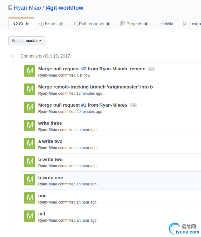This screenshot has width=201, height=237.
Task: Click the Pull requests branch icon
Action: click(76, 24)
